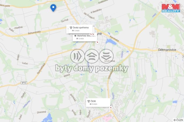The image size is (184, 122).
Task: Click the 4712 road number badge
Action: (x=24, y=83)
